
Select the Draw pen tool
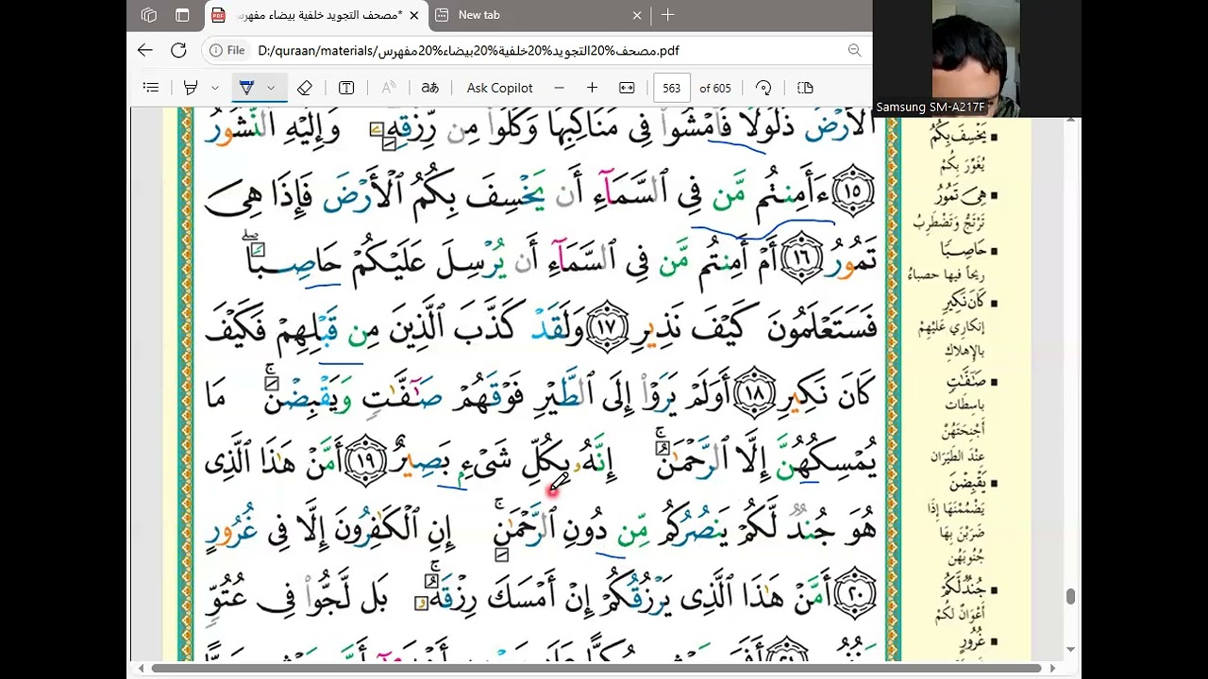246,88
